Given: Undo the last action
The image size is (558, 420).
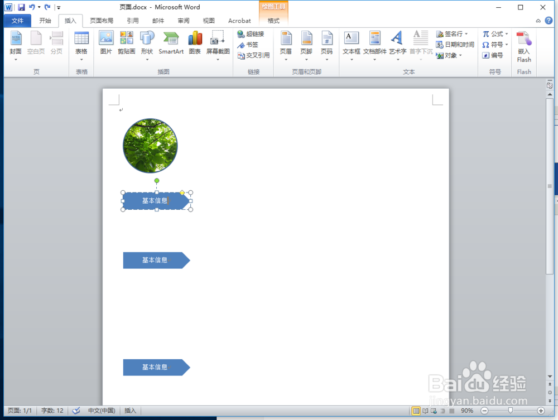Looking at the screenshot, I should click(32, 7).
